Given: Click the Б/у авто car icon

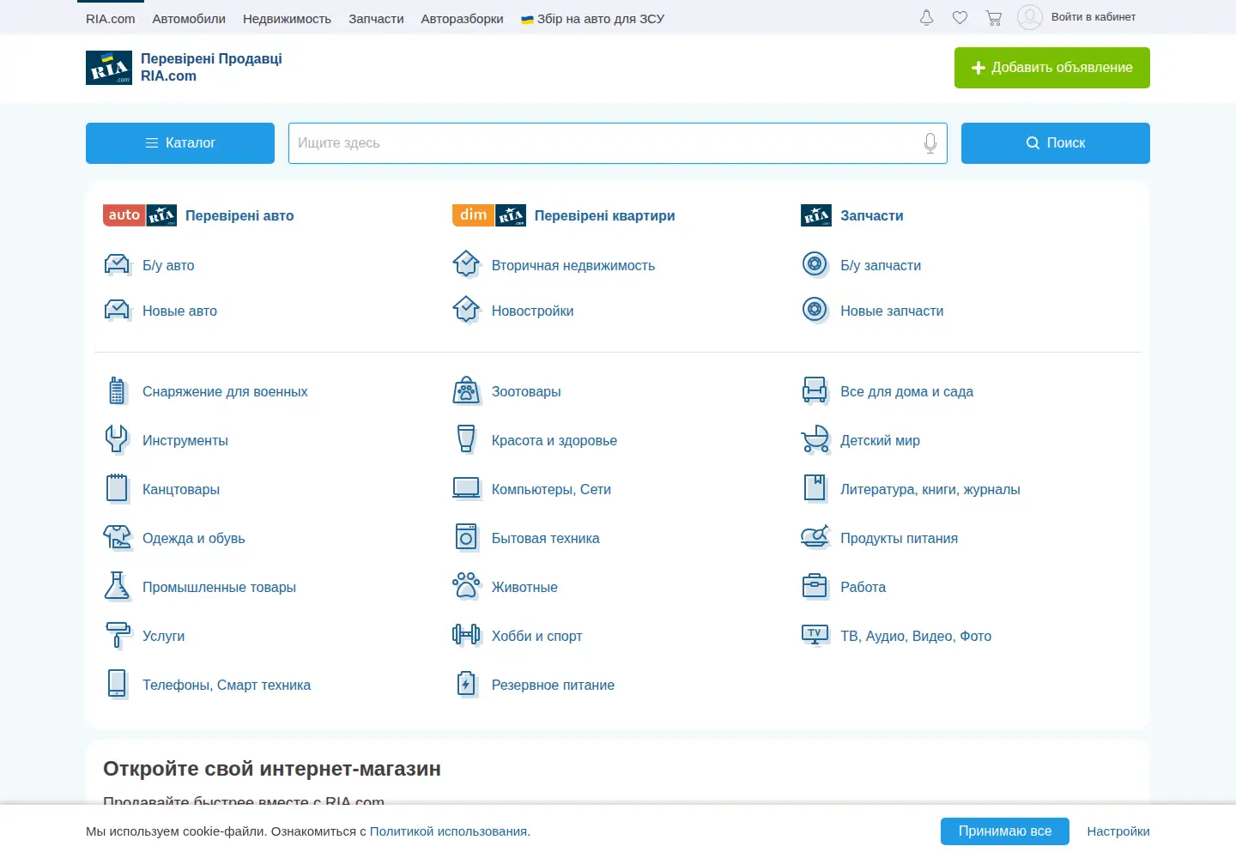Looking at the screenshot, I should pyautogui.click(x=118, y=265).
